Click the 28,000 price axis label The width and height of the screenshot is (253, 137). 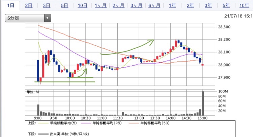(224, 65)
